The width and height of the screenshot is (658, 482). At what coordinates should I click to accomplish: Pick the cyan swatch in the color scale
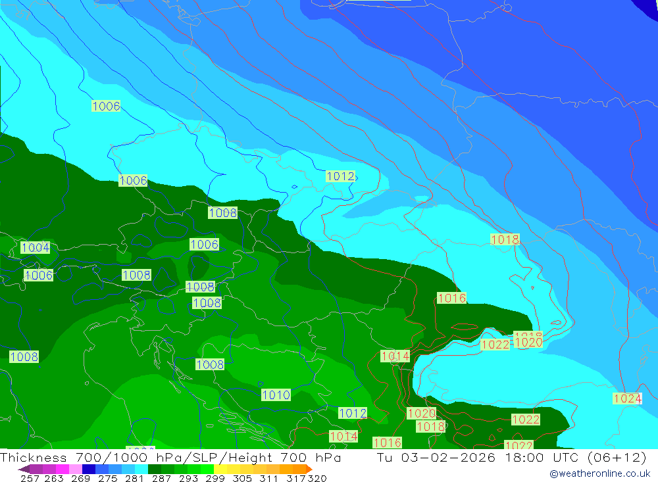pos(141,469)
